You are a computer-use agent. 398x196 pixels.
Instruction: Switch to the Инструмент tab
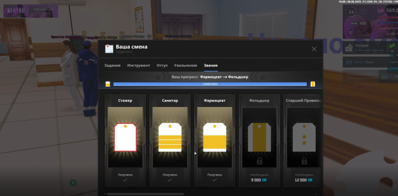click(139, 65)
